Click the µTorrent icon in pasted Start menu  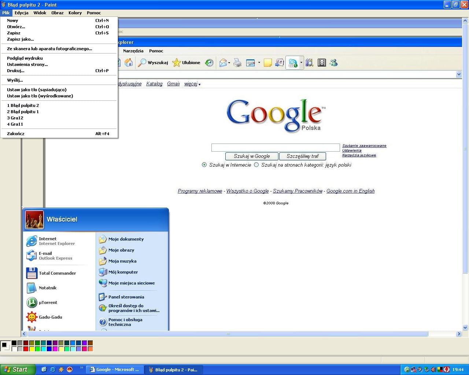tap(32, 302)
